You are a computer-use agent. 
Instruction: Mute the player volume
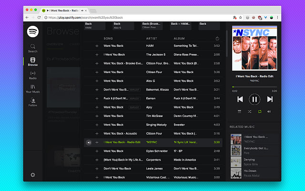(x=269, y=111)
